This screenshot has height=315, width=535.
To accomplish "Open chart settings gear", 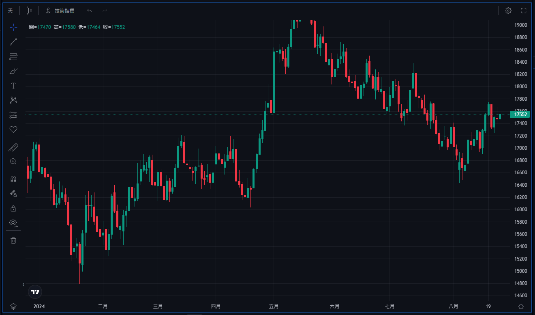I will click(508, 11).
